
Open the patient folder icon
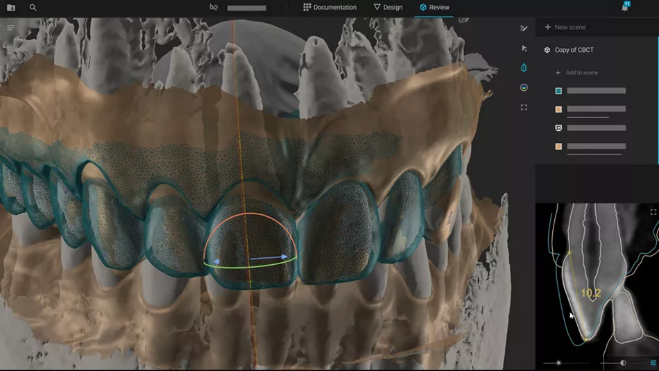(10, 8)
